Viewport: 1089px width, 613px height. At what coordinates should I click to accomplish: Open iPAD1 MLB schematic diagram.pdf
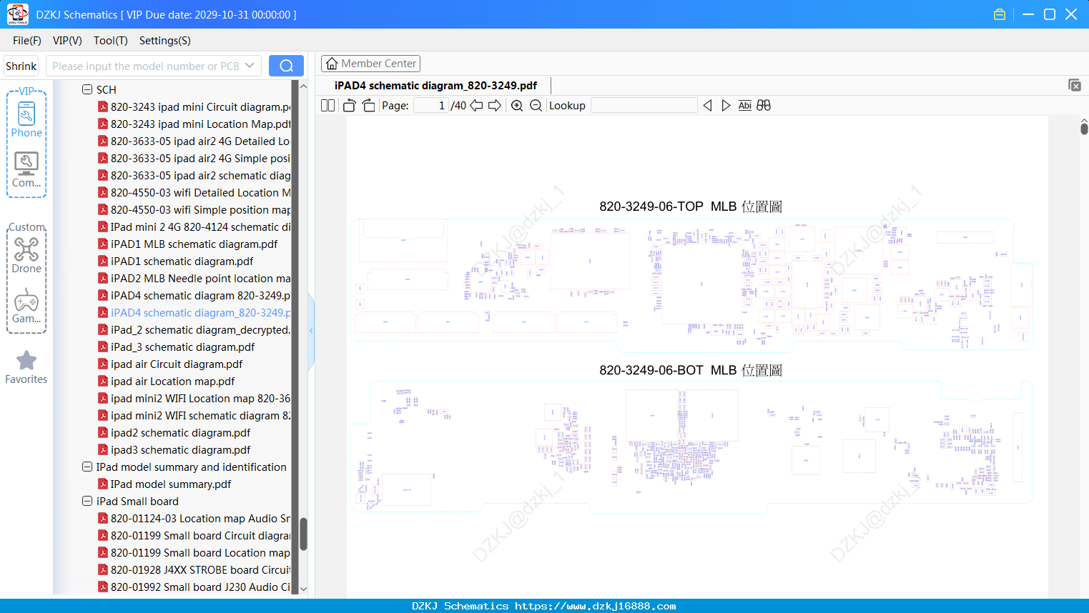tap(194, 244)
